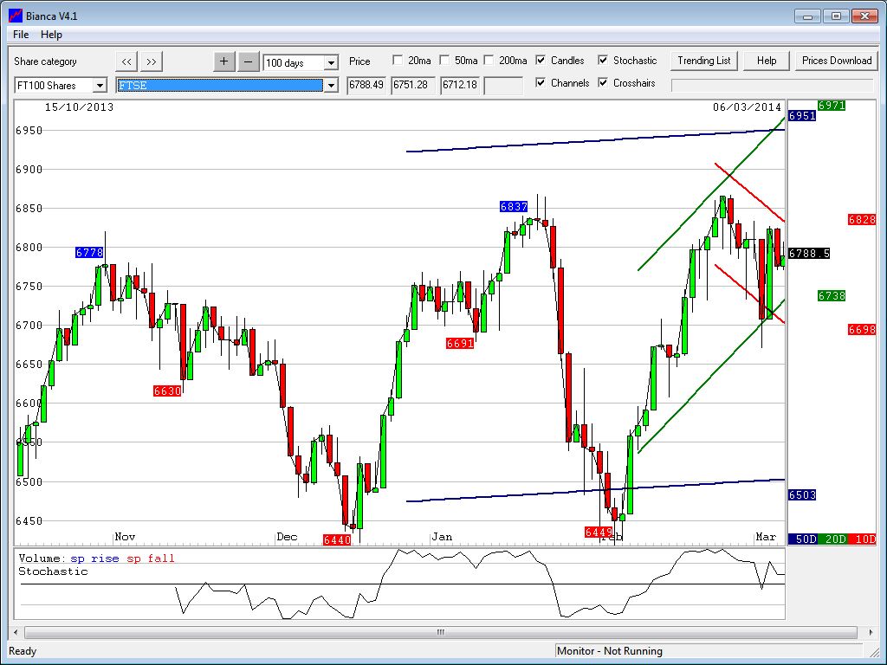This screenshot has width=887, height=665.
Task: Click the next share double-arrow button
Action: pyautogui.click(x=152, y=61)
